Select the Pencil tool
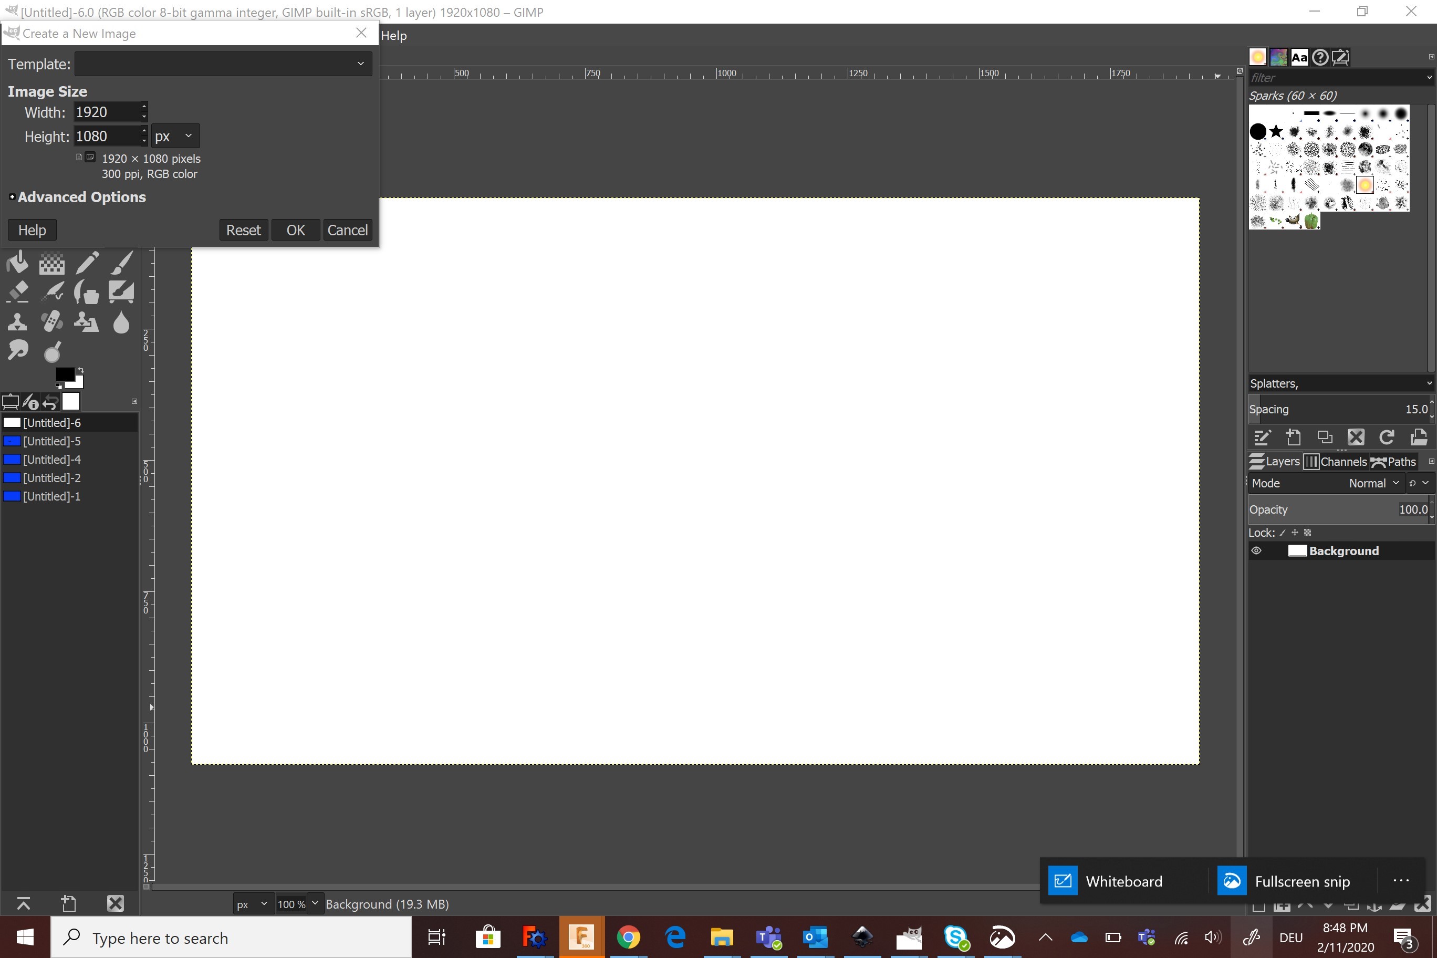This screenshot has width=1437, height=958. (87, 263)
